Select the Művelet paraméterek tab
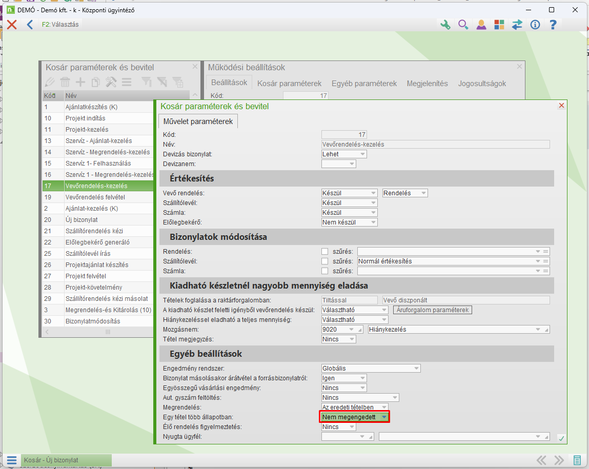The width and height of the screenshot is (589, 469). [x=198, y=121]
